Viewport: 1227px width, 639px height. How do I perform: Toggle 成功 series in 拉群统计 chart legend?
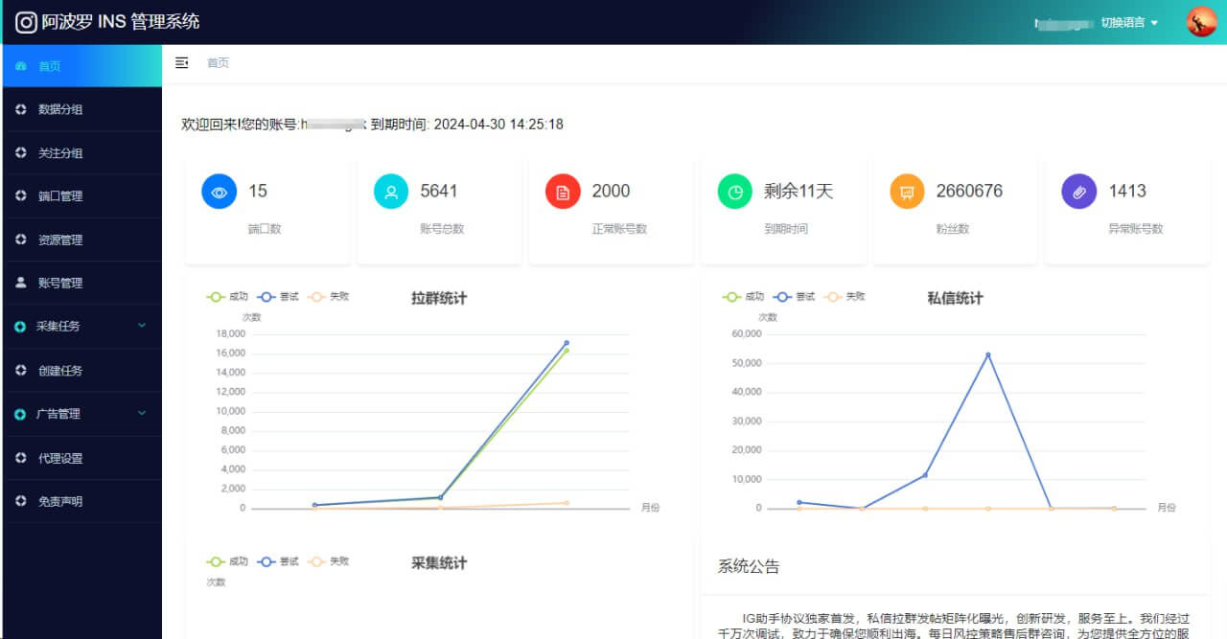tap(227, 297)
